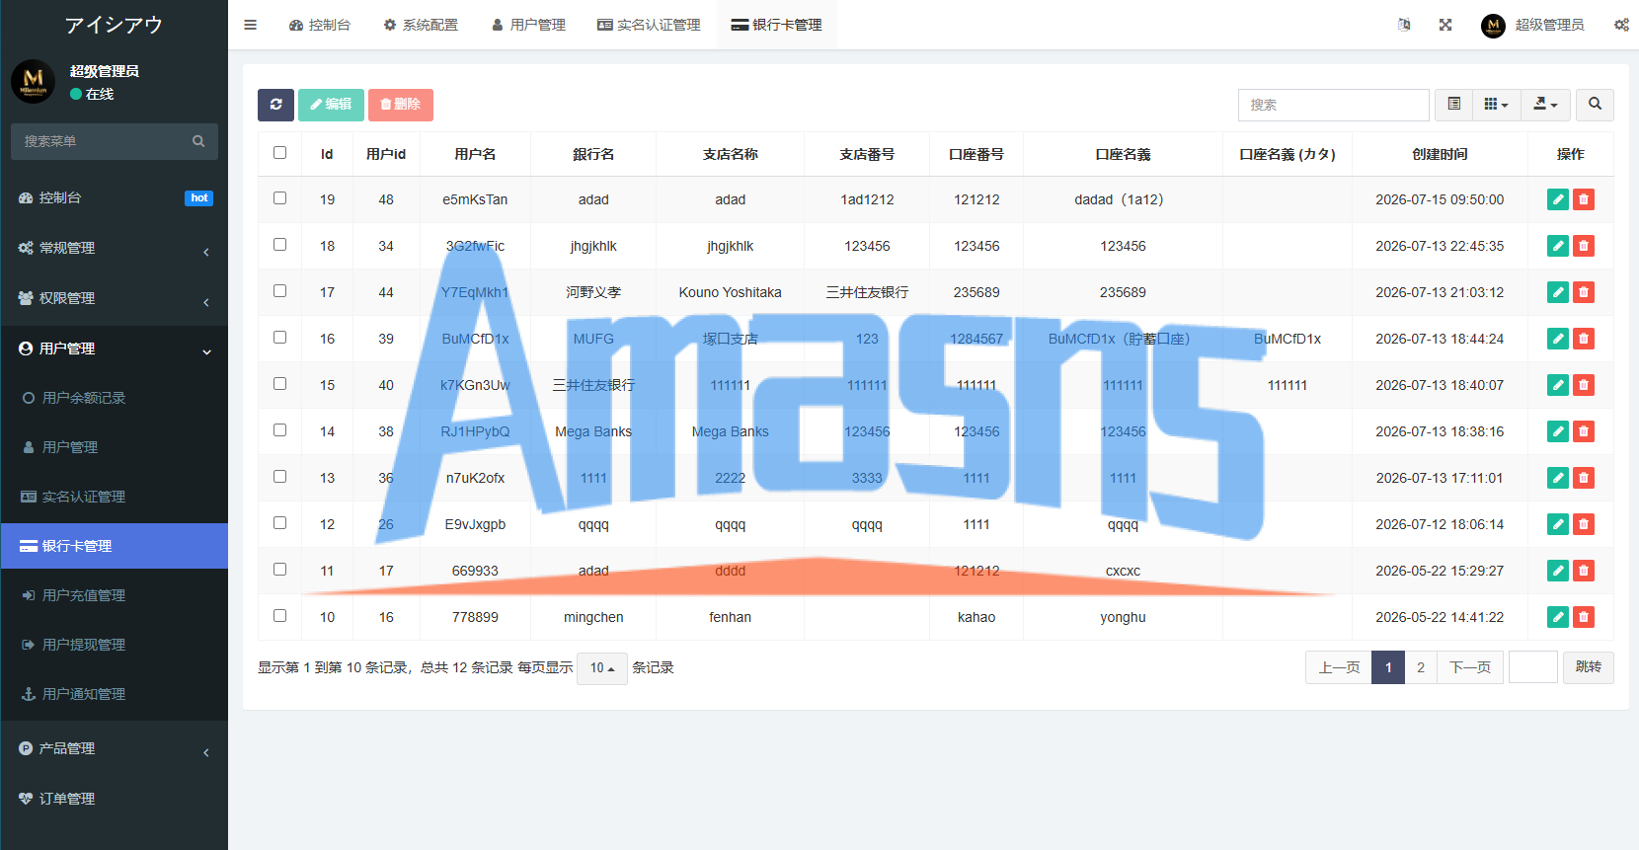
Task: Tick the checkbox for row Id 13
Action: 280,477
